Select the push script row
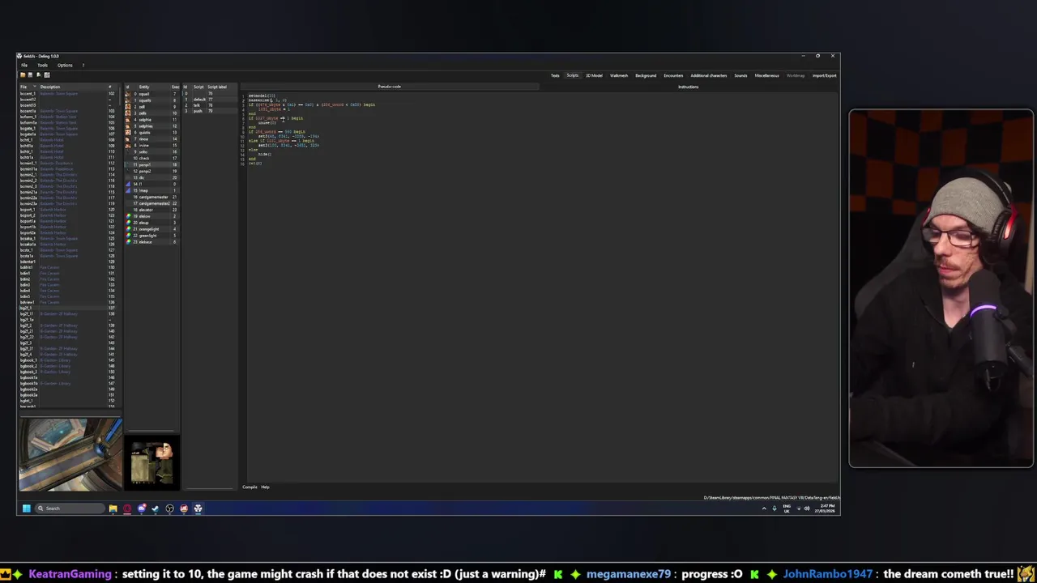The height and width of the screenshot is (583, 1037). pyautogui.click(x=211, y=111)
